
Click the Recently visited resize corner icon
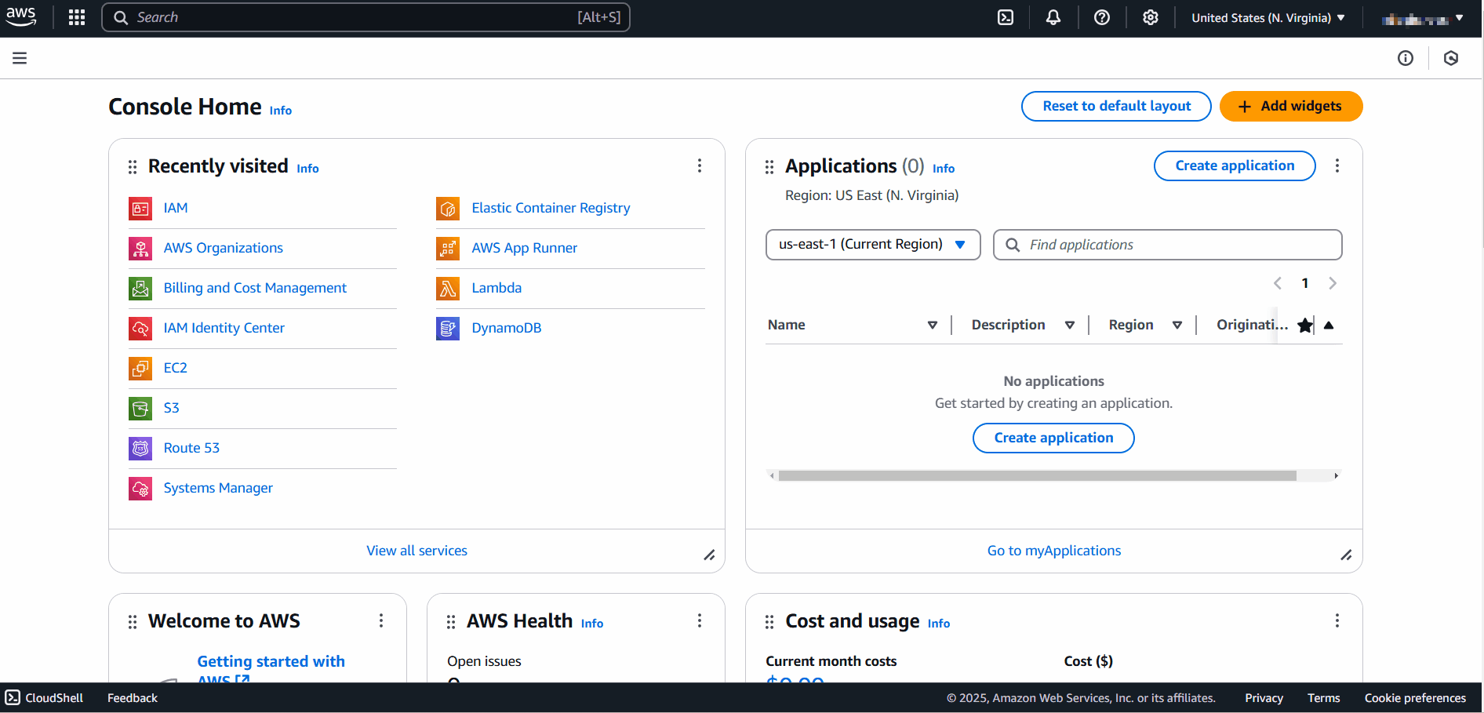[x=709, y=555]
